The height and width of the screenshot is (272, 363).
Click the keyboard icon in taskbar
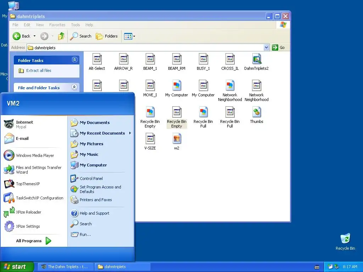click(x=317, y=267)
